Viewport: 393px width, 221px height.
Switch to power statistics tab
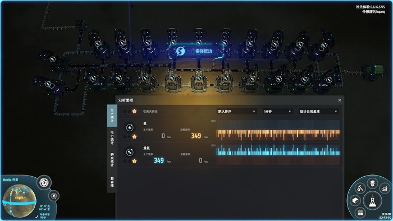[112, 137]
